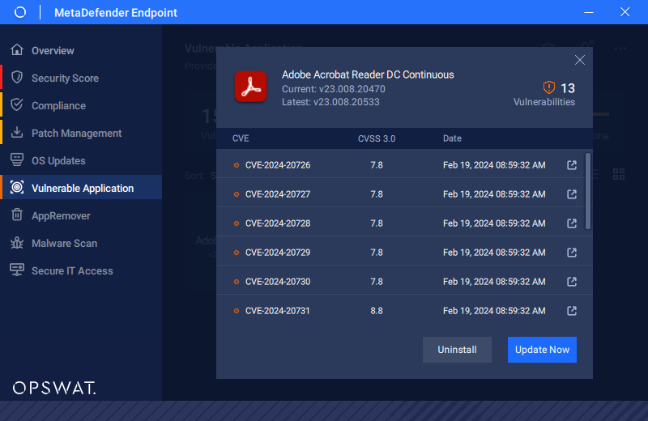
Task: Open the Overview page from the sidebar
Action: tap(81, 50)
